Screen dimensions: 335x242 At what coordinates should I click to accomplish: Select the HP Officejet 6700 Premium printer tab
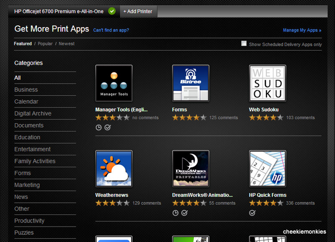pyautogui.click(x=64, y=12)
